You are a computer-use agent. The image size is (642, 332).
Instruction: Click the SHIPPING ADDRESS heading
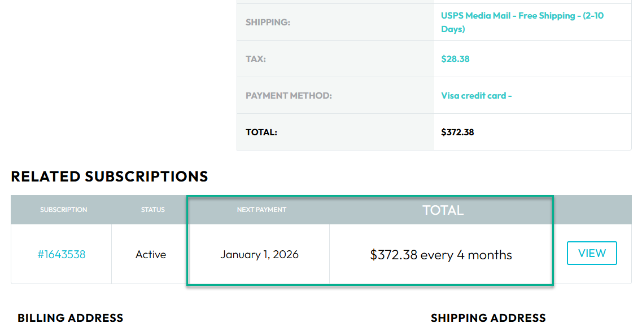tap(488, 318)
